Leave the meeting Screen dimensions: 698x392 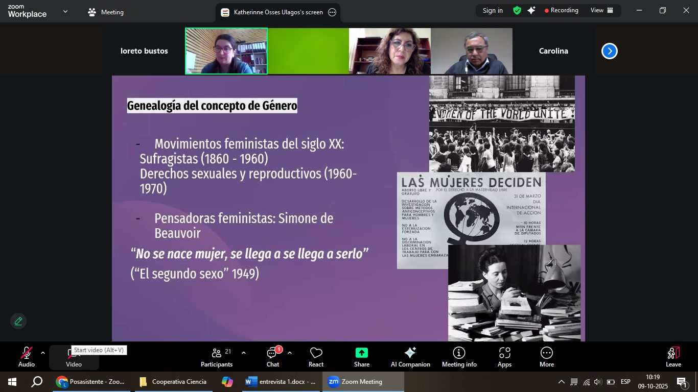[673, 357]
